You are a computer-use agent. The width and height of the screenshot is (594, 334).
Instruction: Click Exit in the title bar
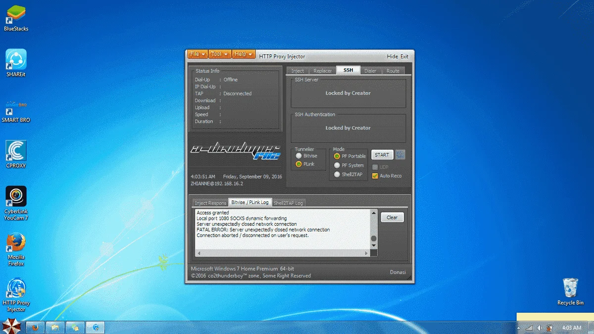pos(404,56)
